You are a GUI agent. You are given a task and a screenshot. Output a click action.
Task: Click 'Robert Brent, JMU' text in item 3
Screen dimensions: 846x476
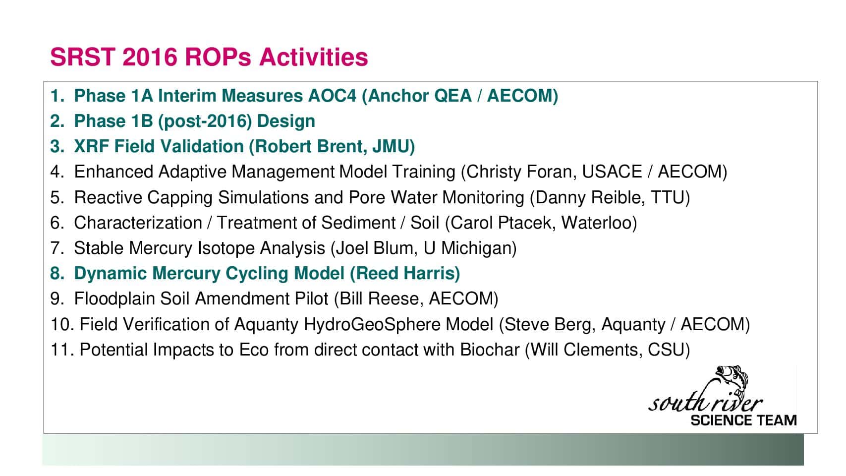(x=332, y=146)
